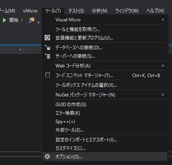Click the find-in-files folder toolbar icon
Image resolution: width=172 pixels, height=165 pixels.
click(31, 20)
